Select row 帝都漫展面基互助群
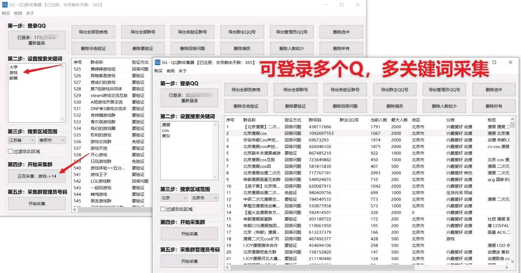This screenshot has height=273, width=521. [x=367, y=180]
